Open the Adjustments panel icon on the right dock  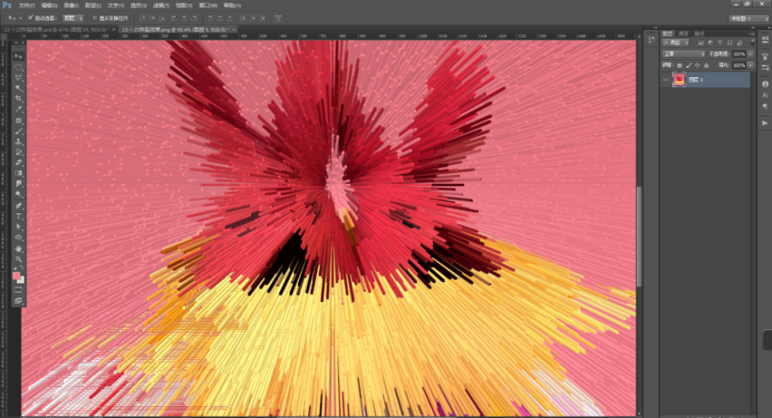tap(765, 40)
